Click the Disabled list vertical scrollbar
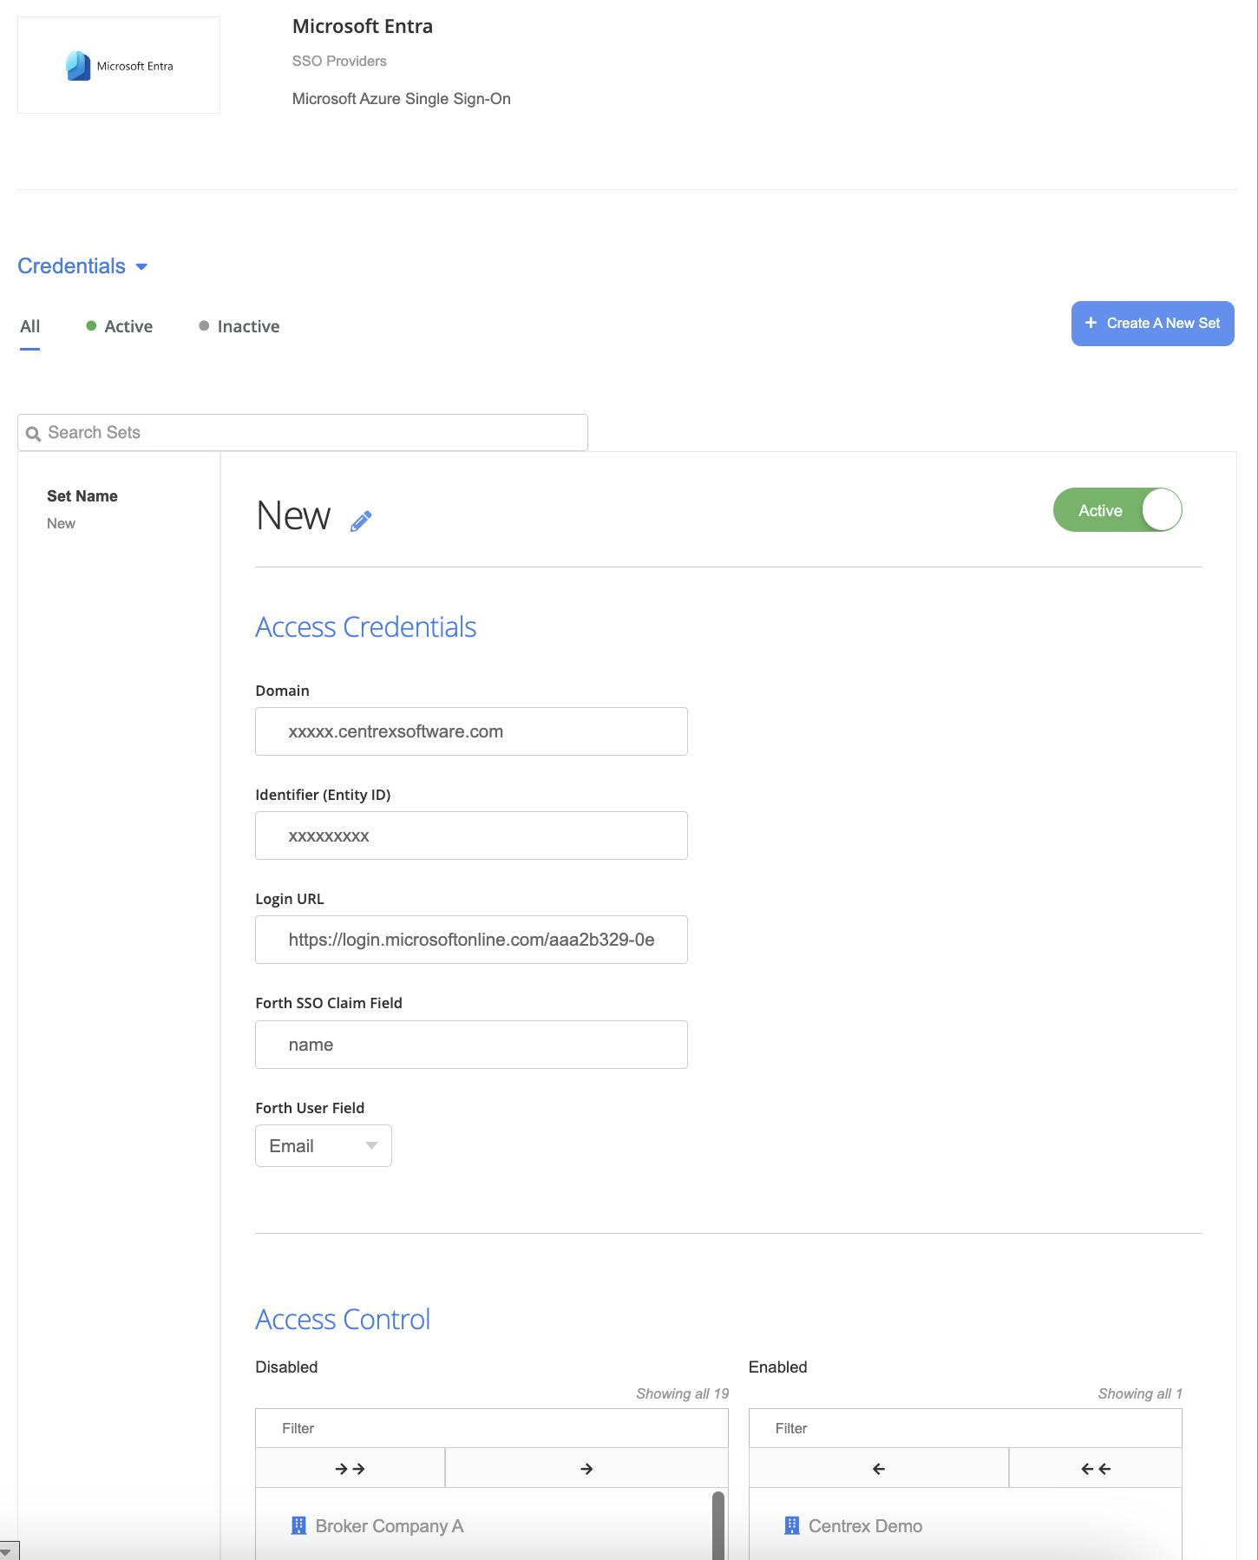 (717, 1525)
